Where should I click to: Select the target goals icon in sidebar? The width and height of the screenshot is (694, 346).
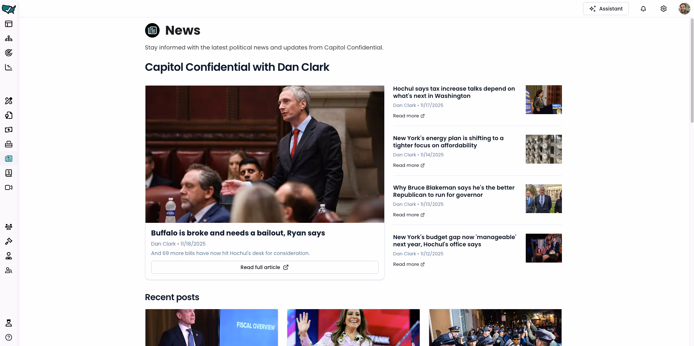click(x=9, y=53)
